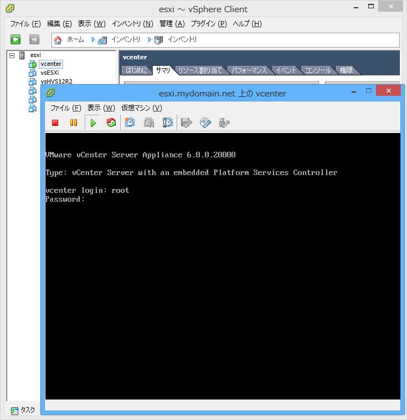
Task: Click the vsESXi virtual machine icon
Action: coord(33,73)
